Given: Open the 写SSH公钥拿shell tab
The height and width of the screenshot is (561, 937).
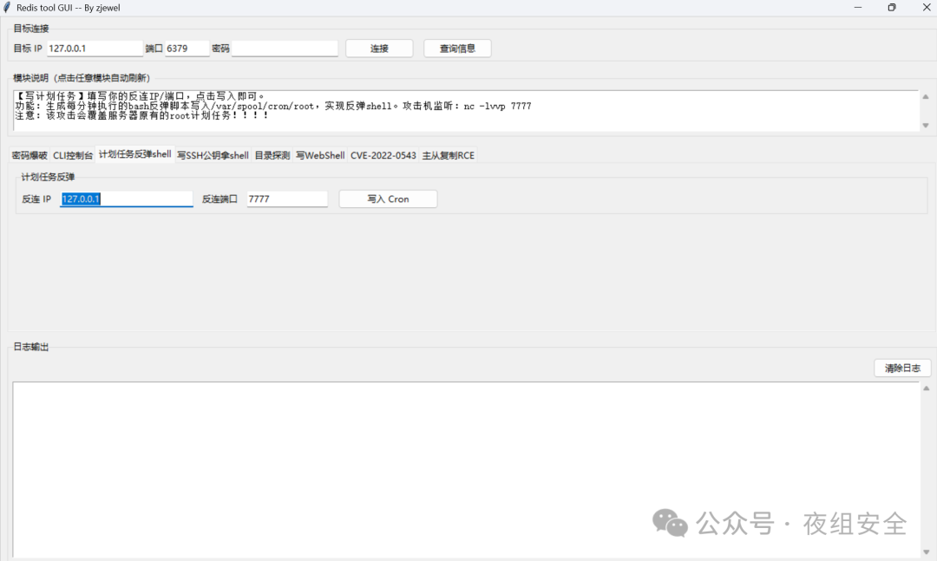Looking at the screenshot, I should point(213,156).
